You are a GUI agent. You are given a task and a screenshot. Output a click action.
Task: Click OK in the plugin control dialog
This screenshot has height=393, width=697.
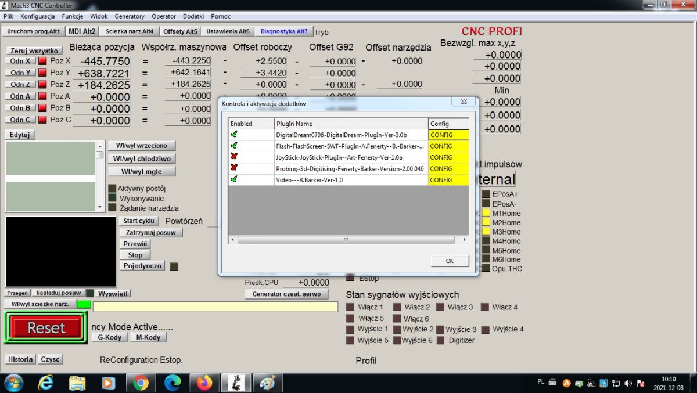[x=450, y=261]
